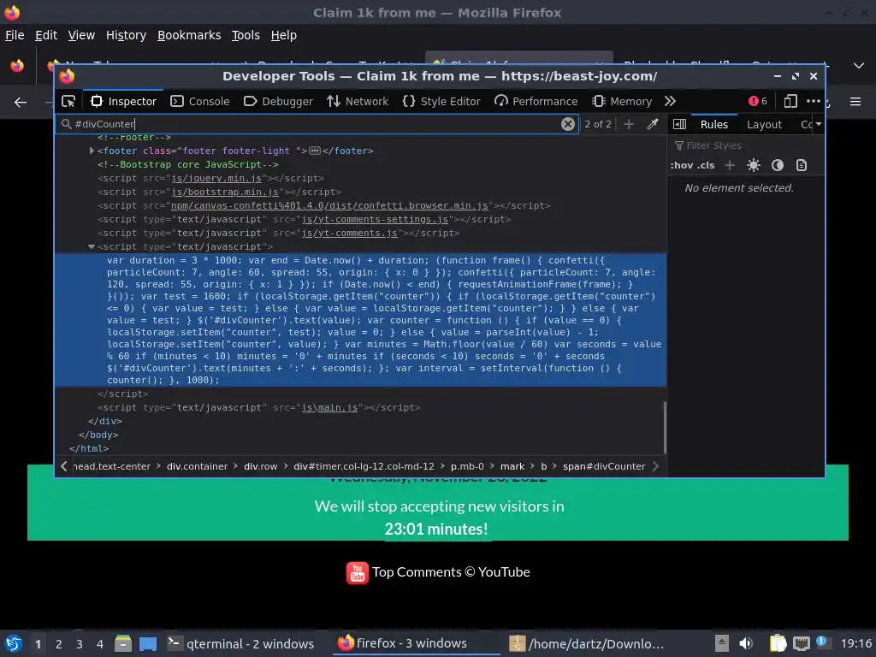Open the File menu
This screenshot has width=876, height=657.
click(15, 35)
